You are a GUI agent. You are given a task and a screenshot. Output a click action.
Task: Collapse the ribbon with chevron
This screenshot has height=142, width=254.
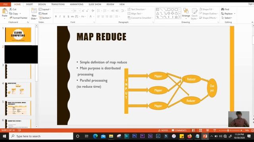click(252, 22)
